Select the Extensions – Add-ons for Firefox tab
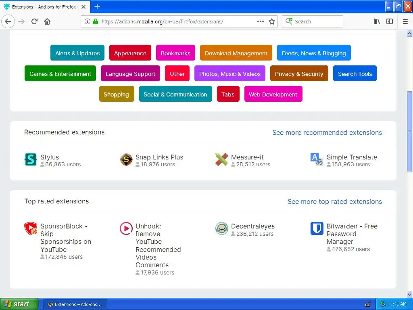This screenshot has height=310, width=413. (x=45, y=6)
